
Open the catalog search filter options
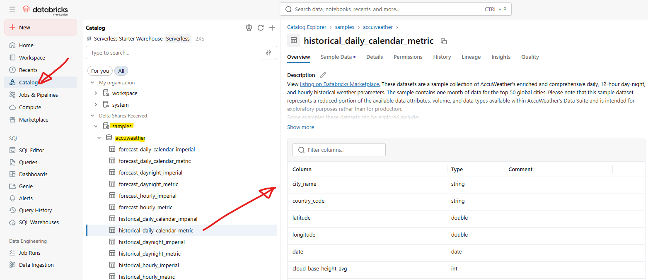point(268,53)
